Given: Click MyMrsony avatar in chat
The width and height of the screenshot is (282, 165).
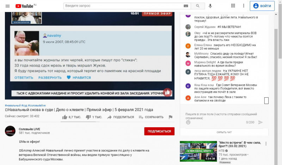Looking at the screenshot, I should pyautogui.click(x=188, y=55).
